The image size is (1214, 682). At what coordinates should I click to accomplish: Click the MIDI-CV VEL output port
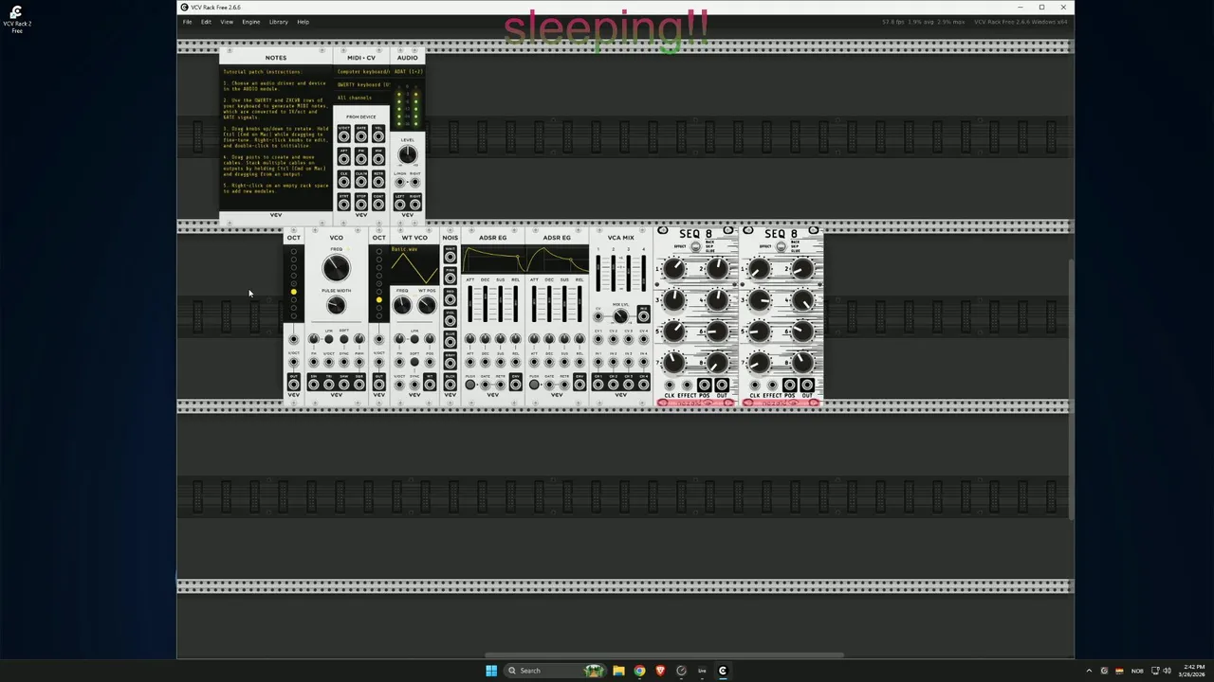click(378, 136)
